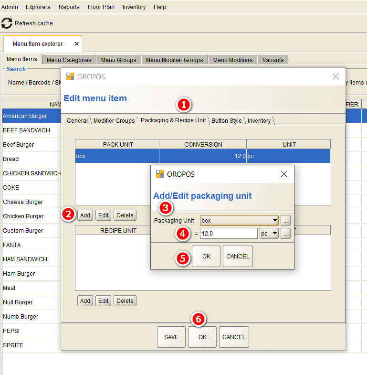This screenshot has width=367, height=375.
Task: Select Null Burger in the menu list
Action: (31, 302)
